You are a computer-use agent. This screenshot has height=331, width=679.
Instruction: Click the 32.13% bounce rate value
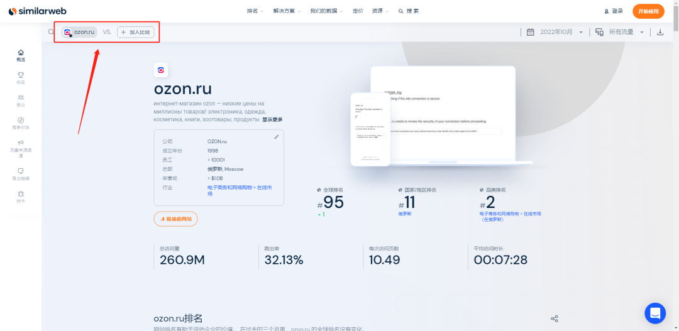point(284,260)
